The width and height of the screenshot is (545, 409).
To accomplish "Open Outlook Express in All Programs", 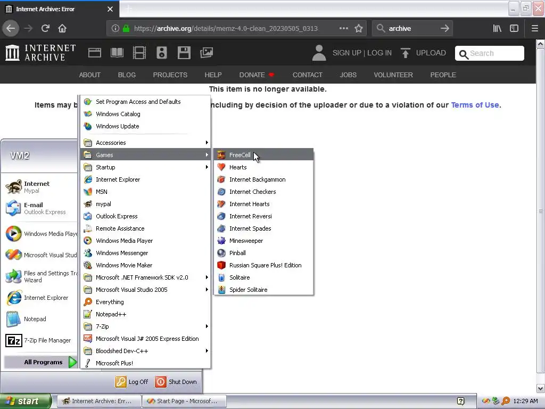I will (x=146, y=216).
